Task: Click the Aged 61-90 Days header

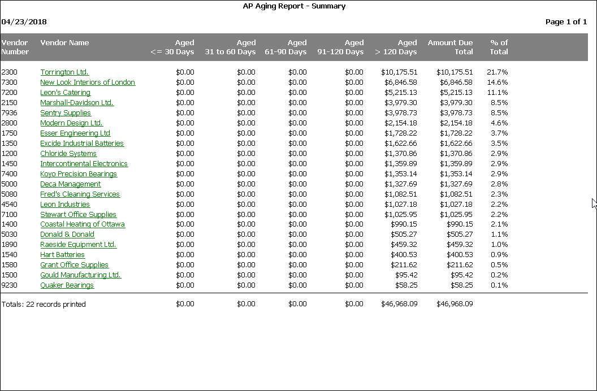Action: coord(285,47)
